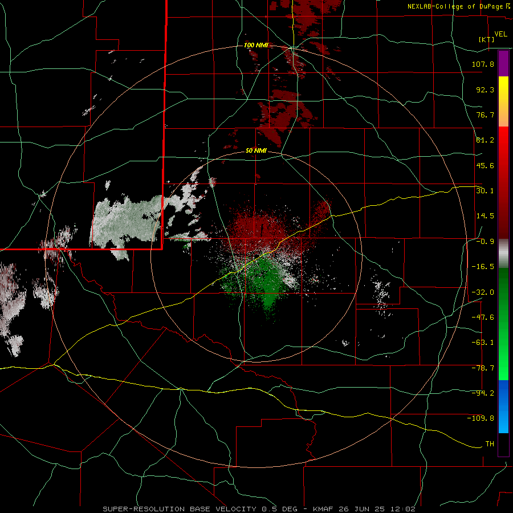
Task: Click the blue segment of the color bar
Action: (503, 406)
